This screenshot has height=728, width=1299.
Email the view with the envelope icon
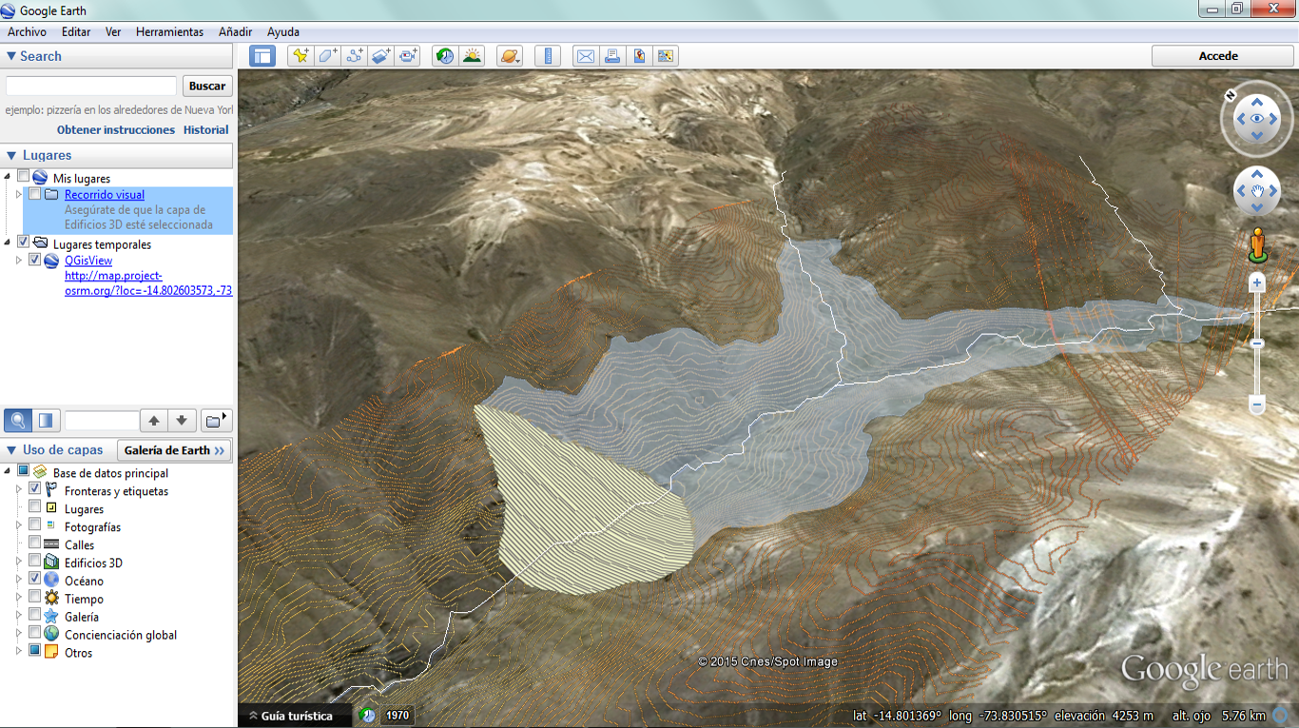point(586,56)
